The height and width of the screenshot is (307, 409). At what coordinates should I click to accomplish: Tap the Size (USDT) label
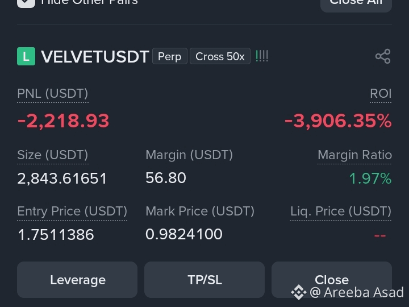click(53, 155)
